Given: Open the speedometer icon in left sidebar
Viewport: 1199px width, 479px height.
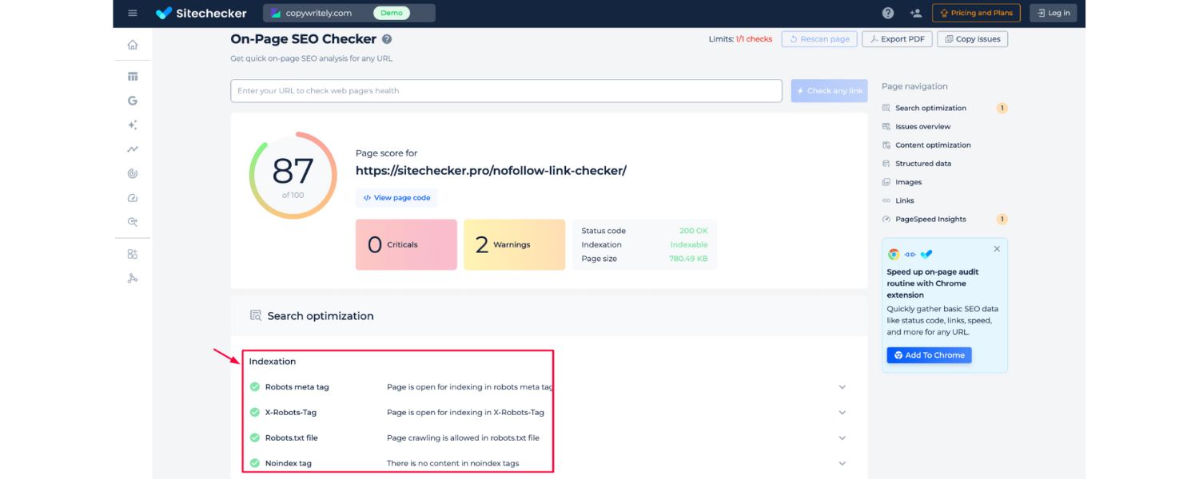Looking at the screenshot, I should coord(133,198).
